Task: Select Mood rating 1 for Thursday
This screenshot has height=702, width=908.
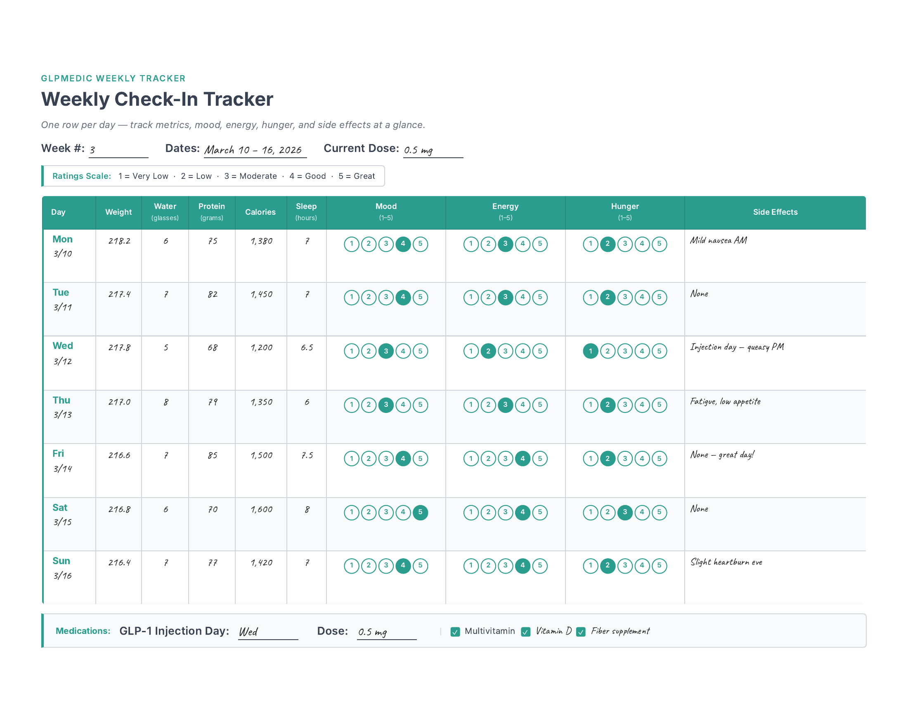Action: (x=352, y=405)
